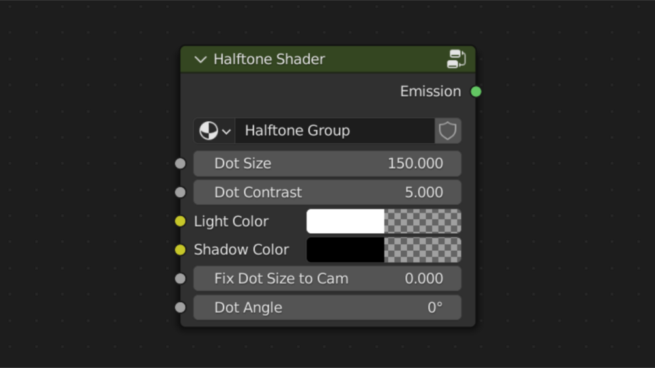The height and width of the screenshot is (368, 655).
Task: Click the node group edit icon in header
Action: click(456, 59)
